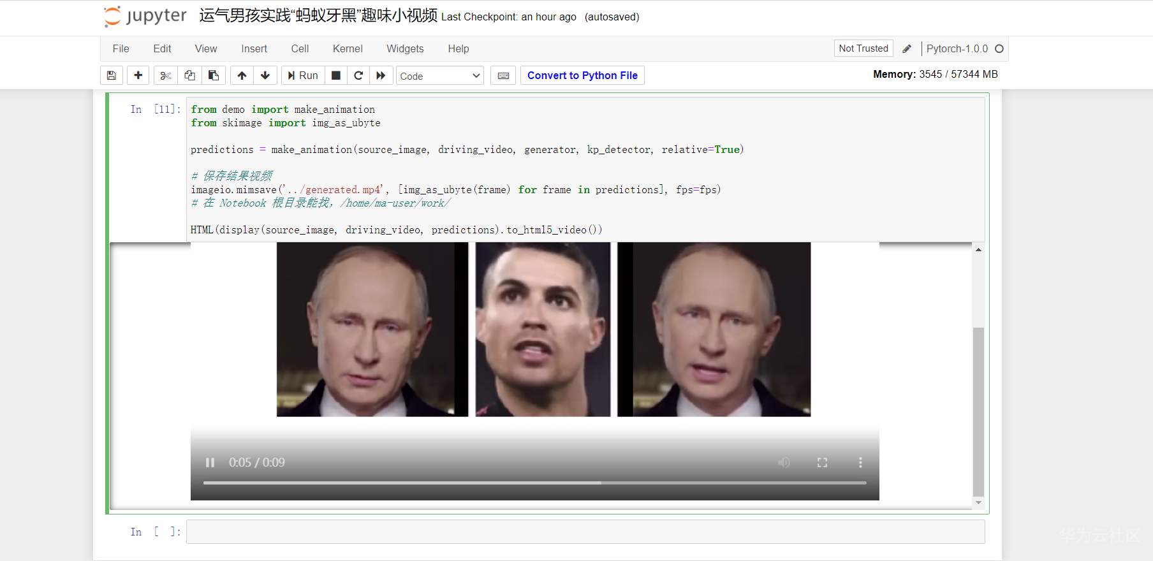Click the '# 保存结果视频' comment line
1153x561 pixels.
click(x=231, y=177)
